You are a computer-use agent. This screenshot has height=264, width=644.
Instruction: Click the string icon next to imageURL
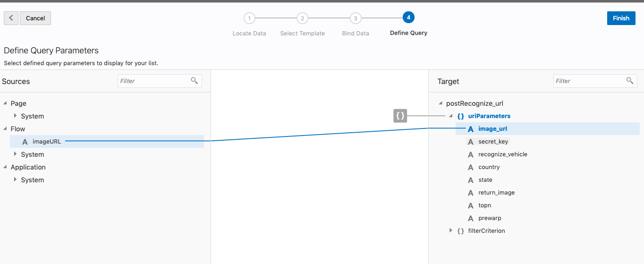[x=25, y=142]
